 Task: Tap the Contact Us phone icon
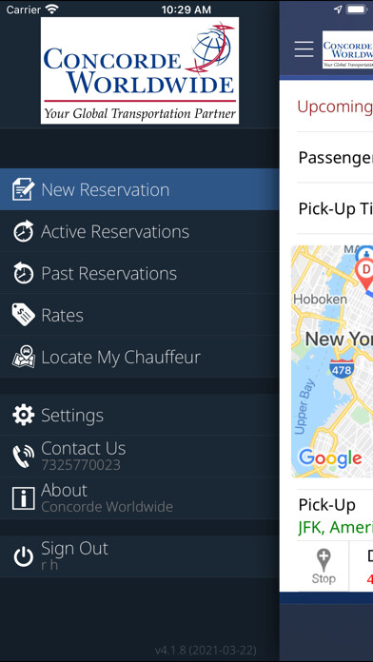[23, 457]
